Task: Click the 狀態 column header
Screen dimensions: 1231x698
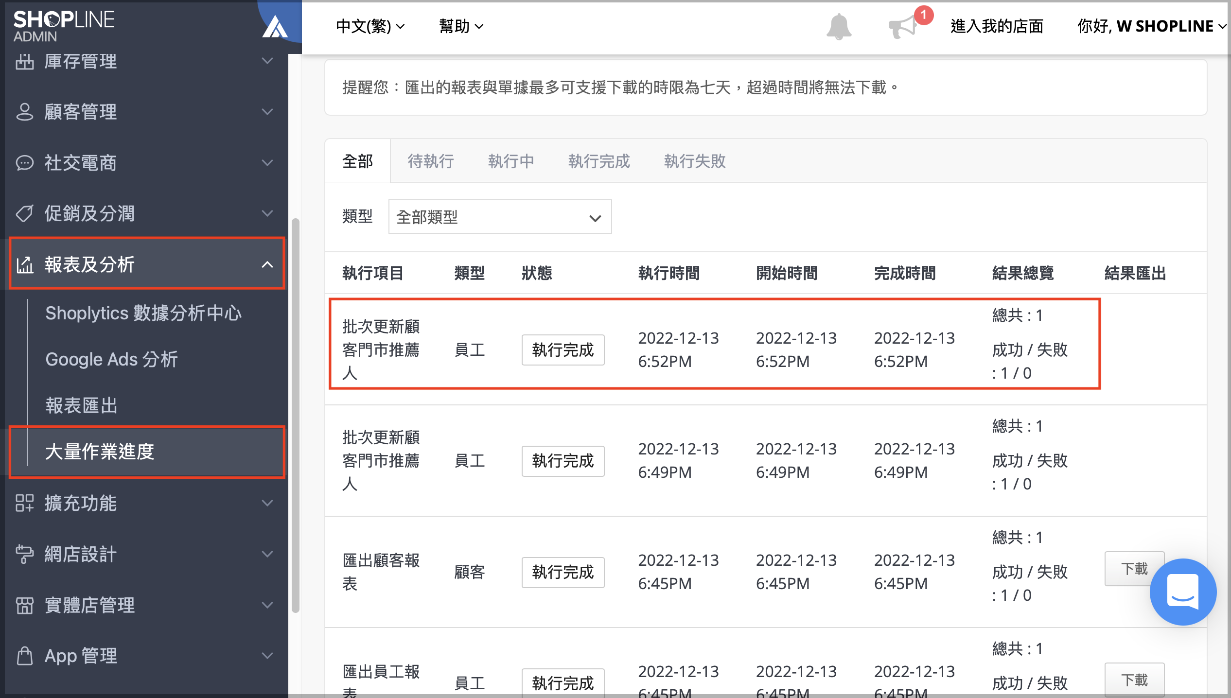Action: [x=537, y=273]
